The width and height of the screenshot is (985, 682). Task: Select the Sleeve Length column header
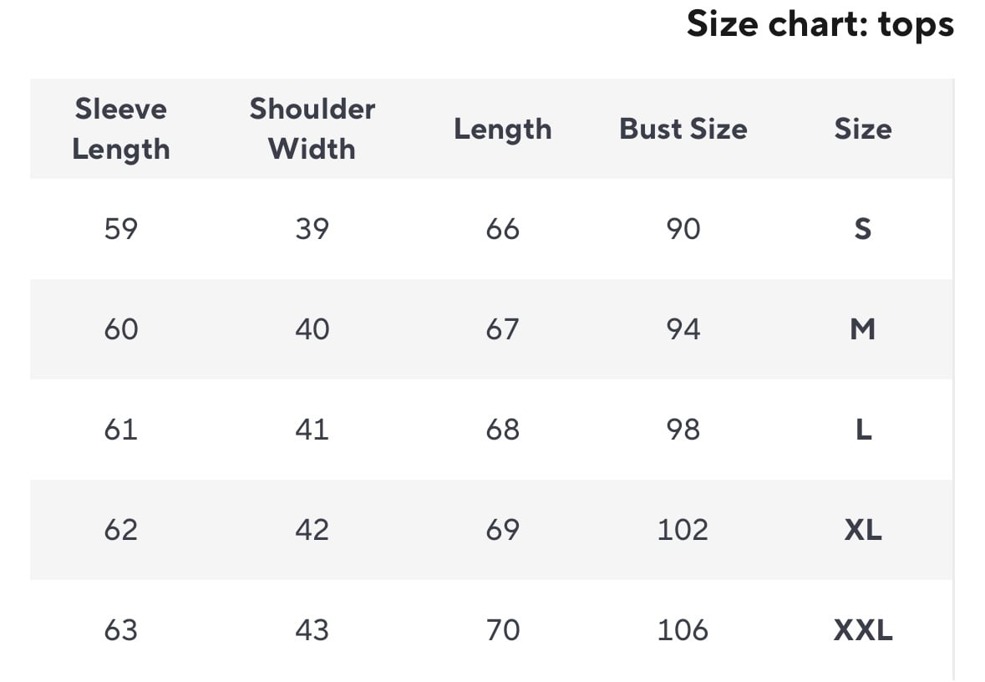pos(121,129)
